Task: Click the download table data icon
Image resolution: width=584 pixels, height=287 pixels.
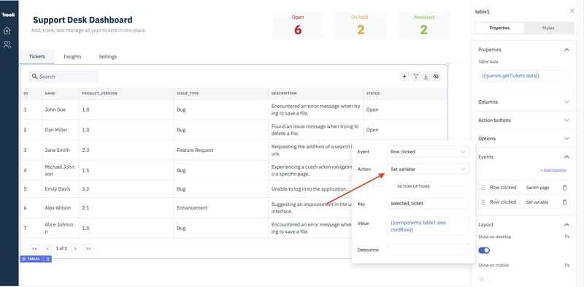Action: click(x=426, y=77)
